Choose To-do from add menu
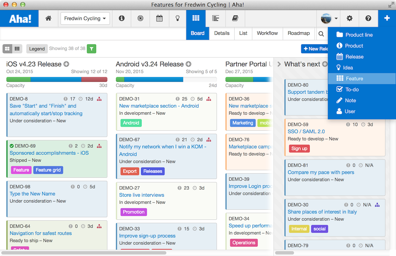Viewport: 396px width, 256px height. [361, 90]
